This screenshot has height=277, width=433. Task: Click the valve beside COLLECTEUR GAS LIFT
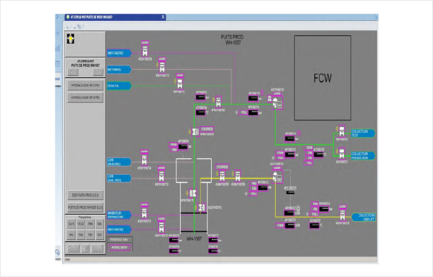343,215
